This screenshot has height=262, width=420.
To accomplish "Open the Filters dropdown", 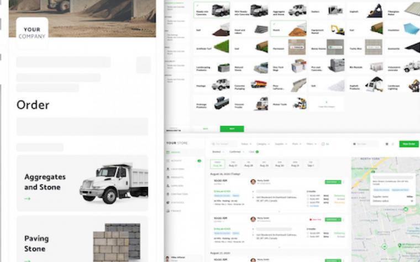I will [311, 144].
